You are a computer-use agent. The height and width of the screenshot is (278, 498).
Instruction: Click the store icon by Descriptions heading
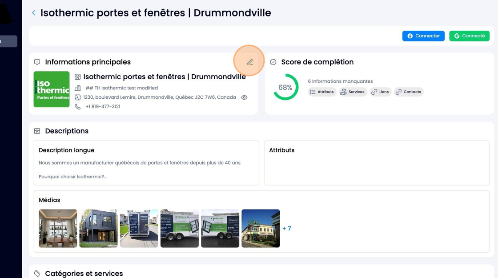click(x=37, y=131)
